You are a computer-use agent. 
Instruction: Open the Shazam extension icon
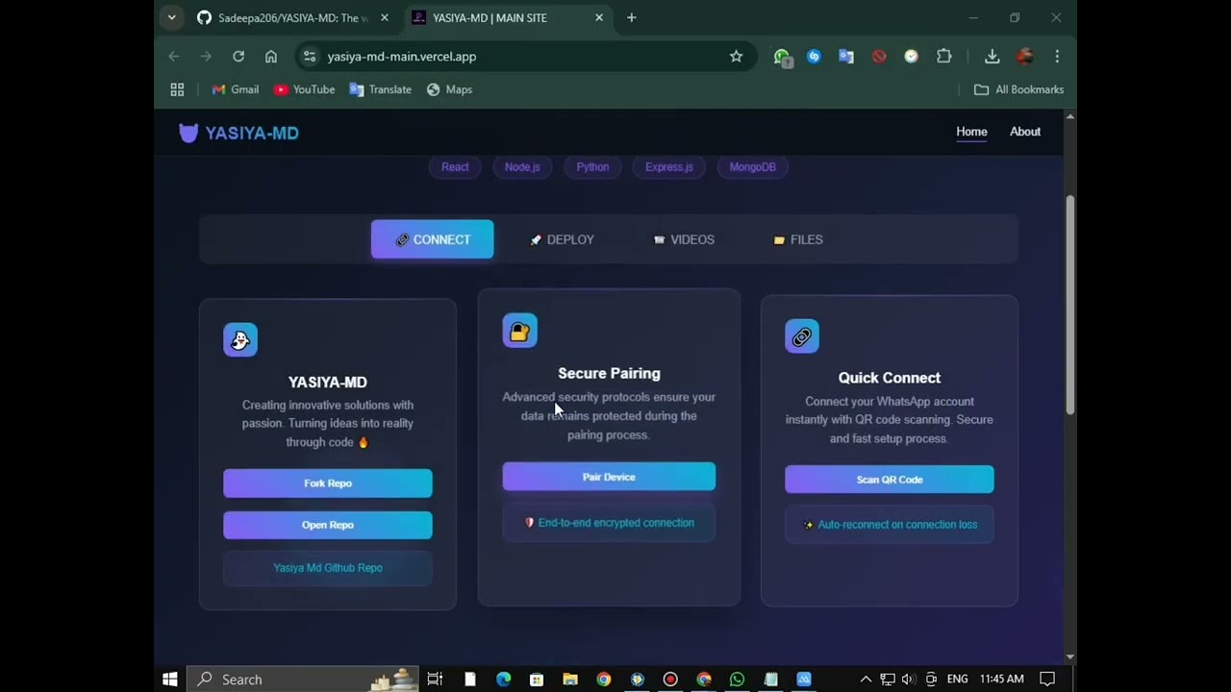coord(814,57)
